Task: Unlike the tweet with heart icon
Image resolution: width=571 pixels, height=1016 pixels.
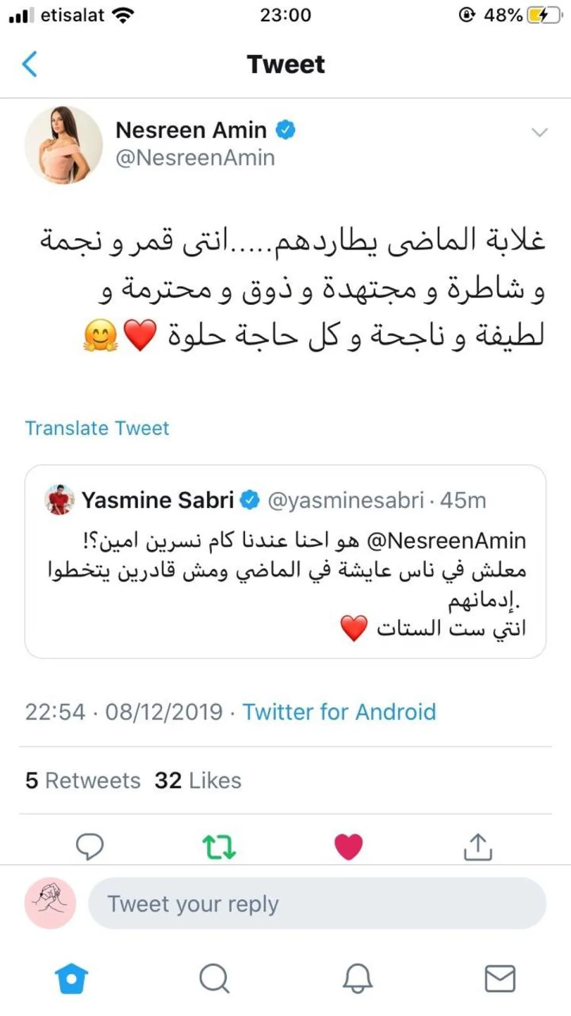Action: click(x=348, y=846)
